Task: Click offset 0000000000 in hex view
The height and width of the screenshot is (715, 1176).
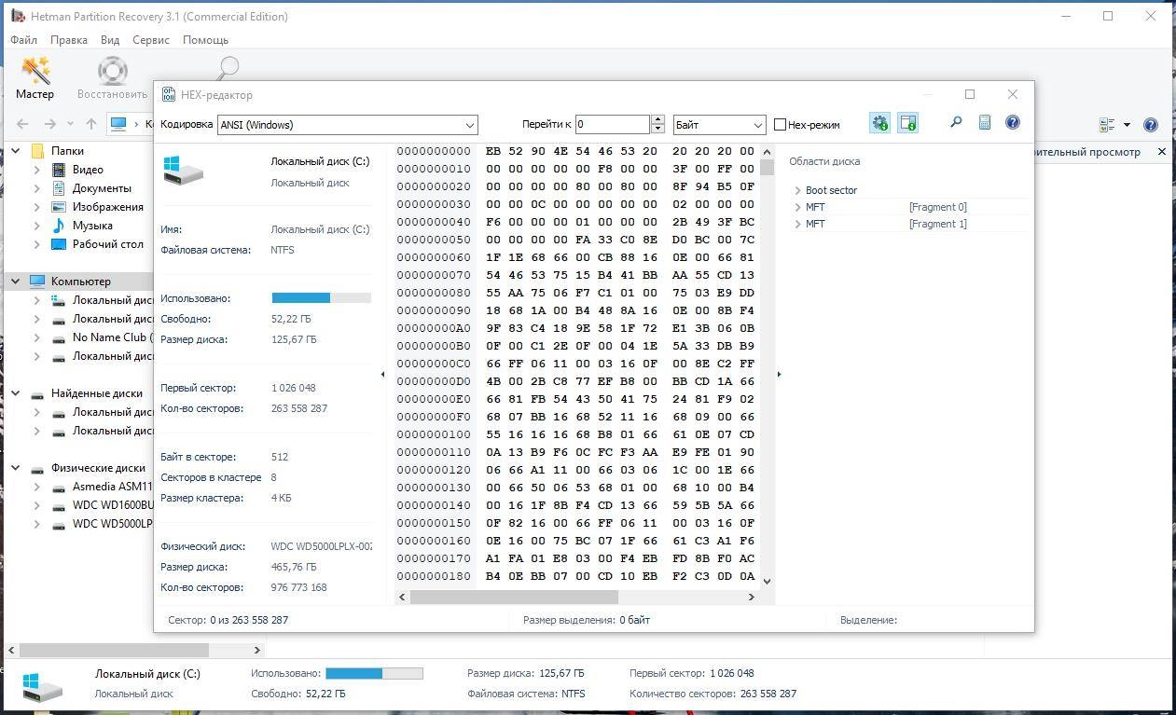Action: pyautogui.click(x=434, y=151)
